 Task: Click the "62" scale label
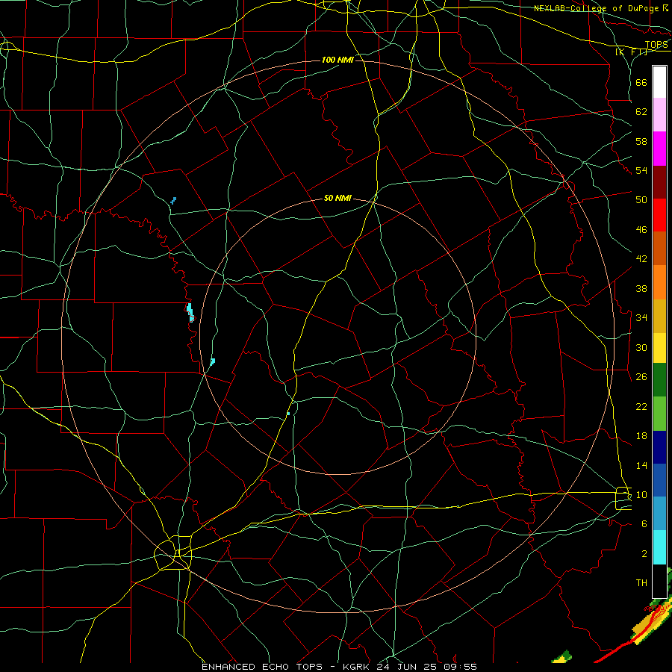(x=641, y=112)
